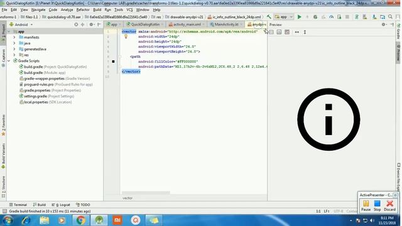Click the editor horizontal scrollbar
Image resolution: width=402 pixels, height=226 pixels.
pos(146,193)
